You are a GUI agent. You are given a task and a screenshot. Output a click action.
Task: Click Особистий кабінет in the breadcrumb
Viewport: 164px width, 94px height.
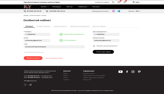click(35, 15)
